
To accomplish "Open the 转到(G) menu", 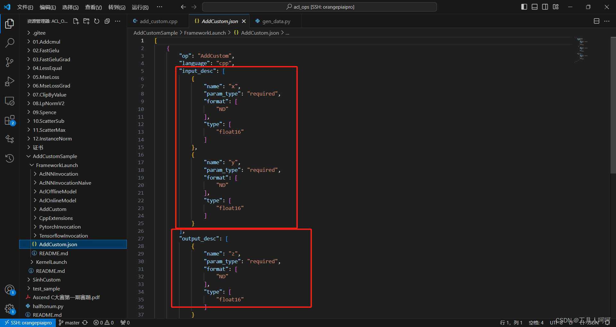I will [x=117, y=7].
